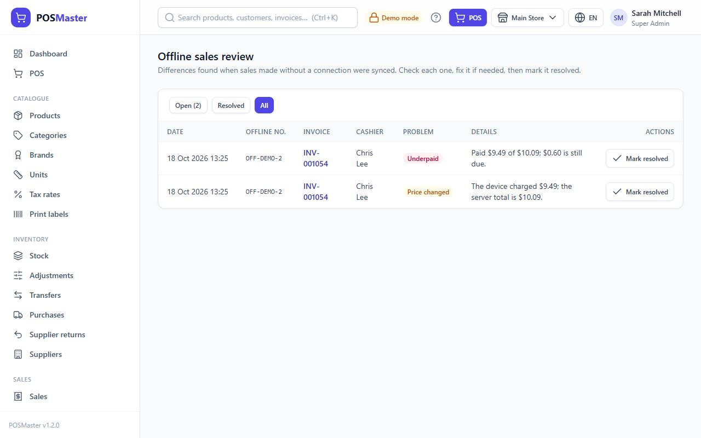The height and width of the screenshot is (438, 701).
Task: Click the Underpaid problem badge
Action: point(423,158)
